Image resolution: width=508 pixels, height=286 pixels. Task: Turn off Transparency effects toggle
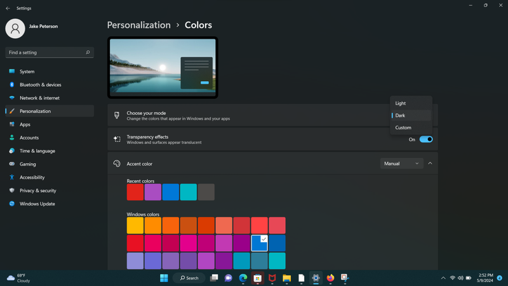426,140
